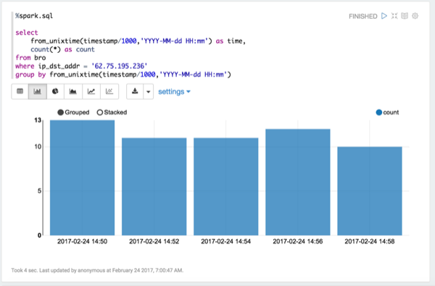Open paragraph settings gear icon

coord(415,16)
